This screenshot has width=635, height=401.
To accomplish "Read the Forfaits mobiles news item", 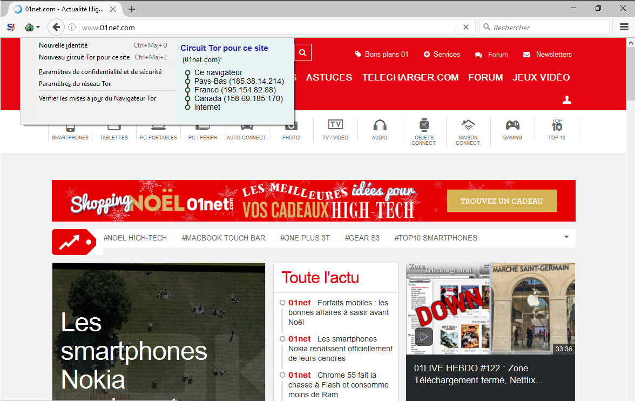I will click(x=338, y=312).
